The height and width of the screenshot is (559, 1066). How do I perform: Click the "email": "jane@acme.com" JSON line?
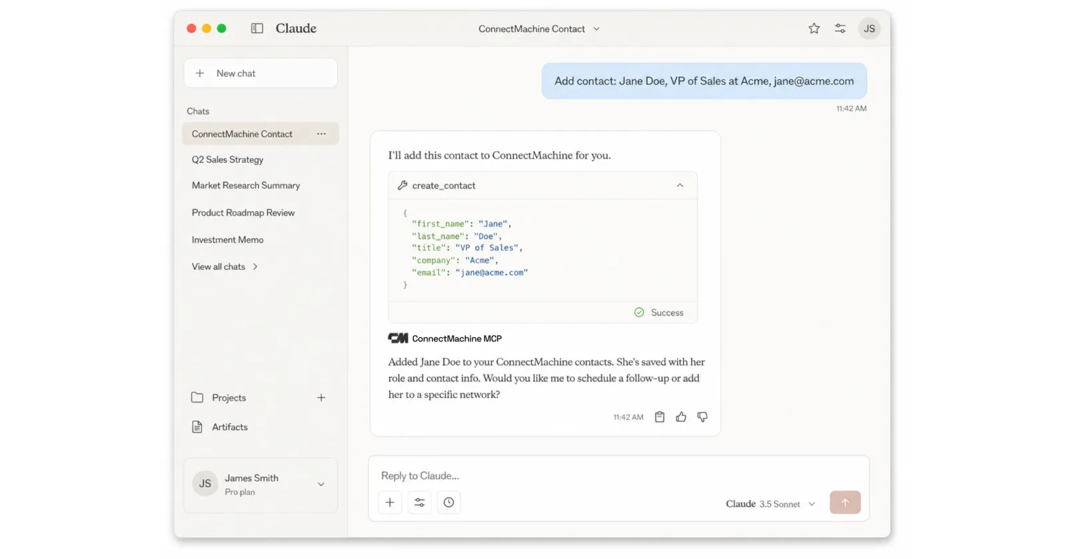tap(470, 272)
